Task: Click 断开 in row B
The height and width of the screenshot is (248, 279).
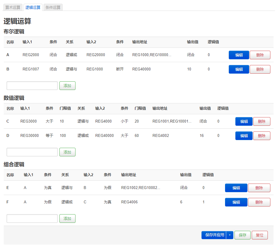Action: tap(120, 69)
